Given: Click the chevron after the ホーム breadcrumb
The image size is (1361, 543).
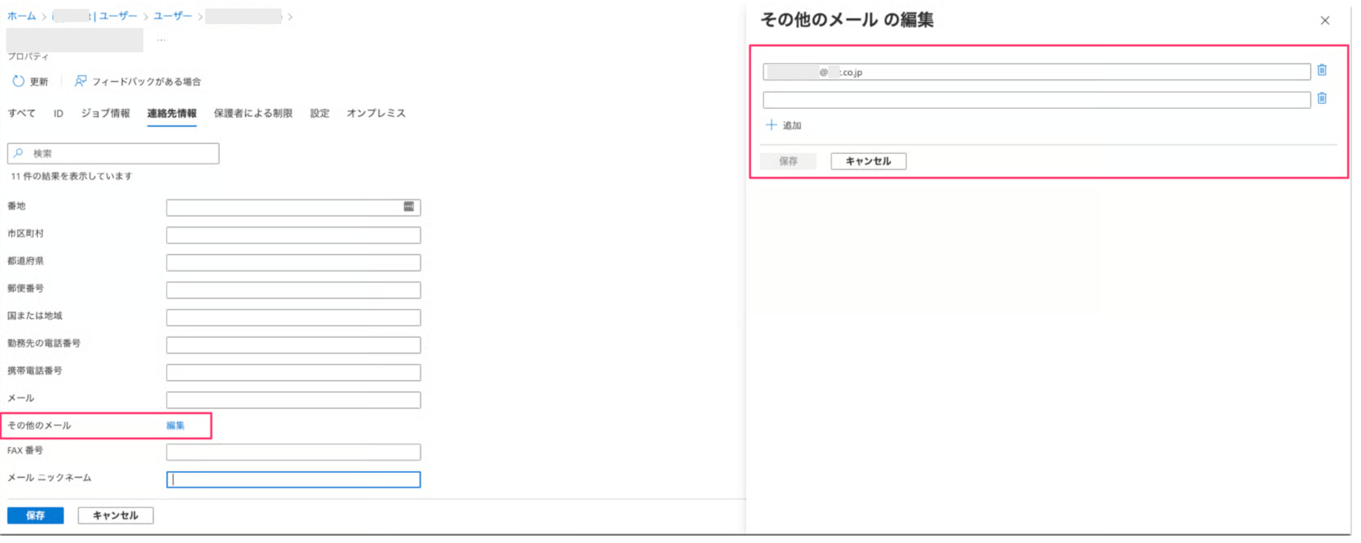Looking at the screenshot, I should coord(44,17).
